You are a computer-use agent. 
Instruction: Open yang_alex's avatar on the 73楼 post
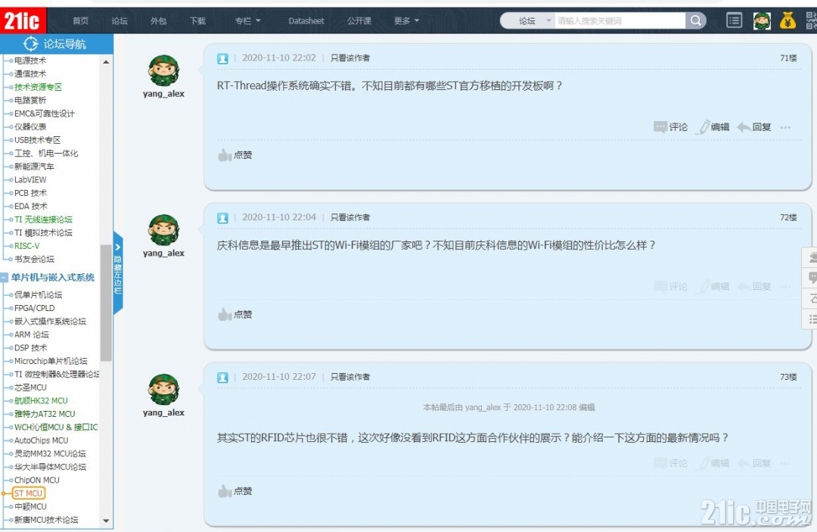point(163,389)
